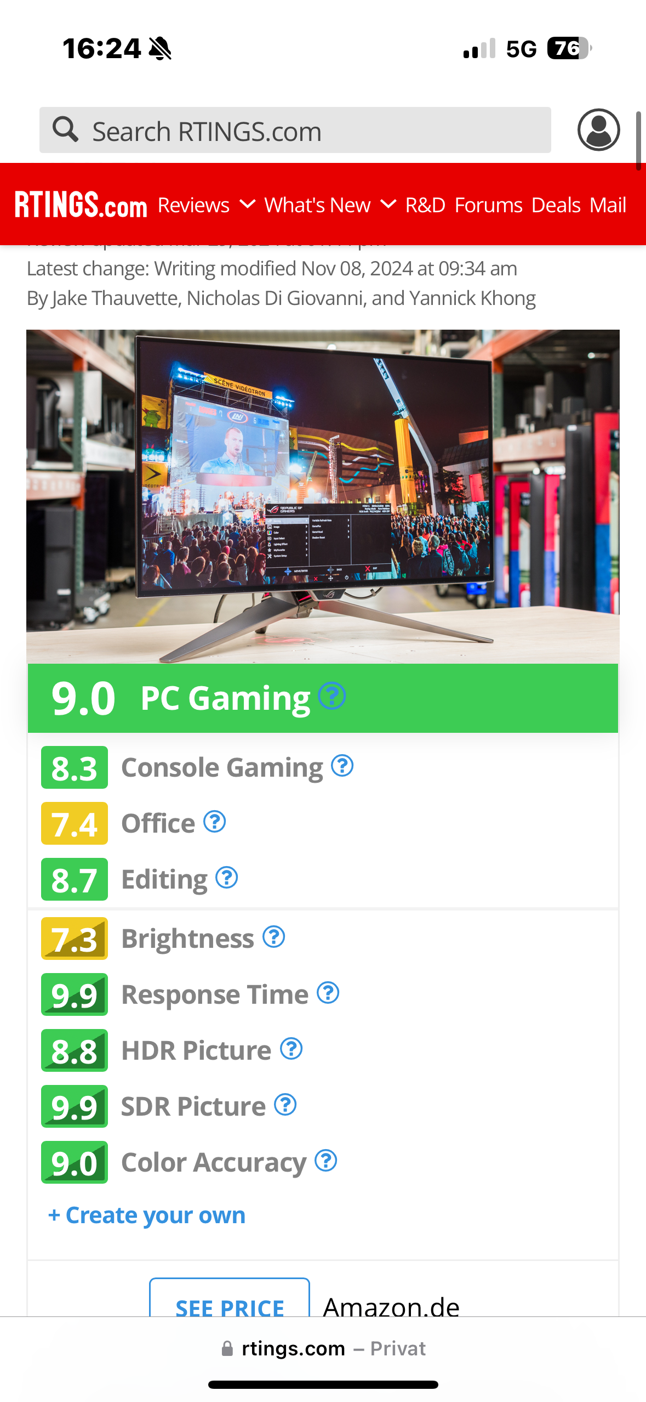The width and height of the screenshot is (646, 1402).
Task: Tap the Office help question mark icon
Action: 215,822
